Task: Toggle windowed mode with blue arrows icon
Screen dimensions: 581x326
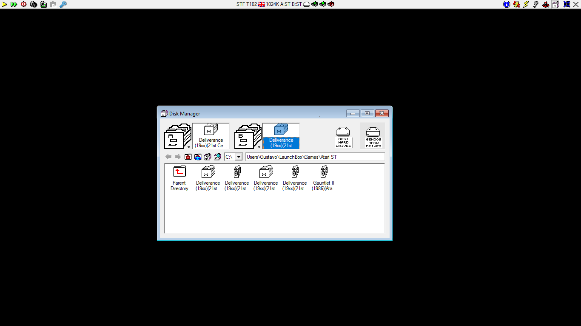Action: tap(567, 4)
